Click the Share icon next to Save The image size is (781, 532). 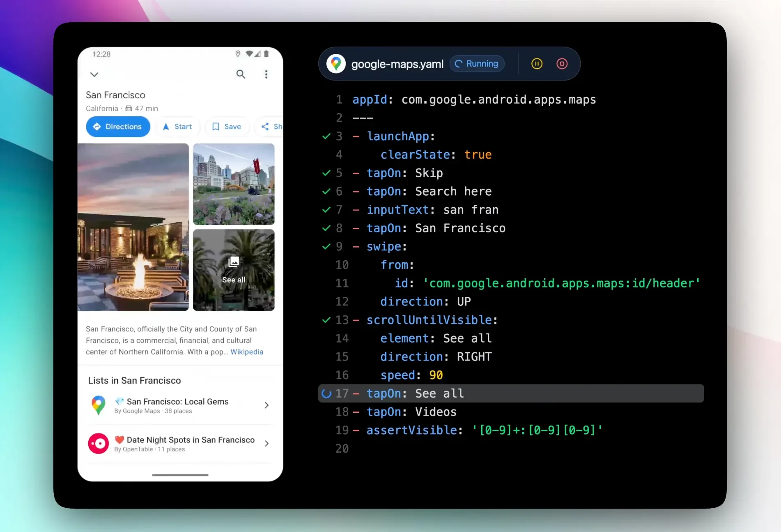coord(265,127)
